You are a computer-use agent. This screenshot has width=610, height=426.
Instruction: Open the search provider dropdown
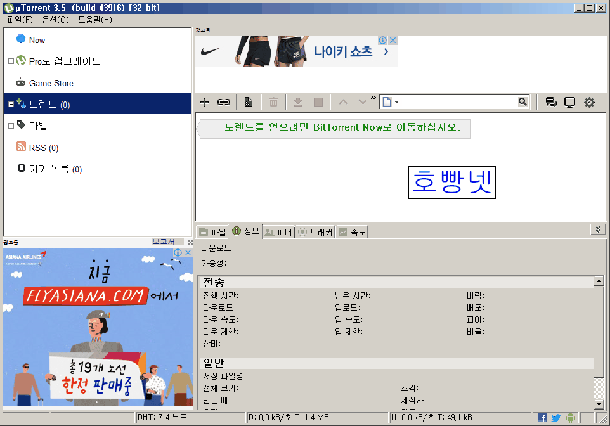tap(391, 102)
